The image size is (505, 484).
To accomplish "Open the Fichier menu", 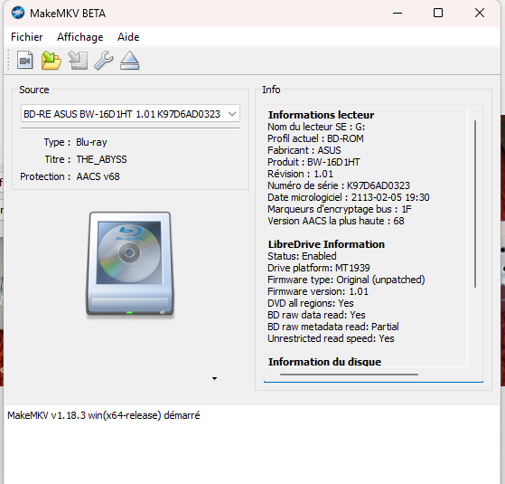I will pyautogui.click(x=27, y=37).
